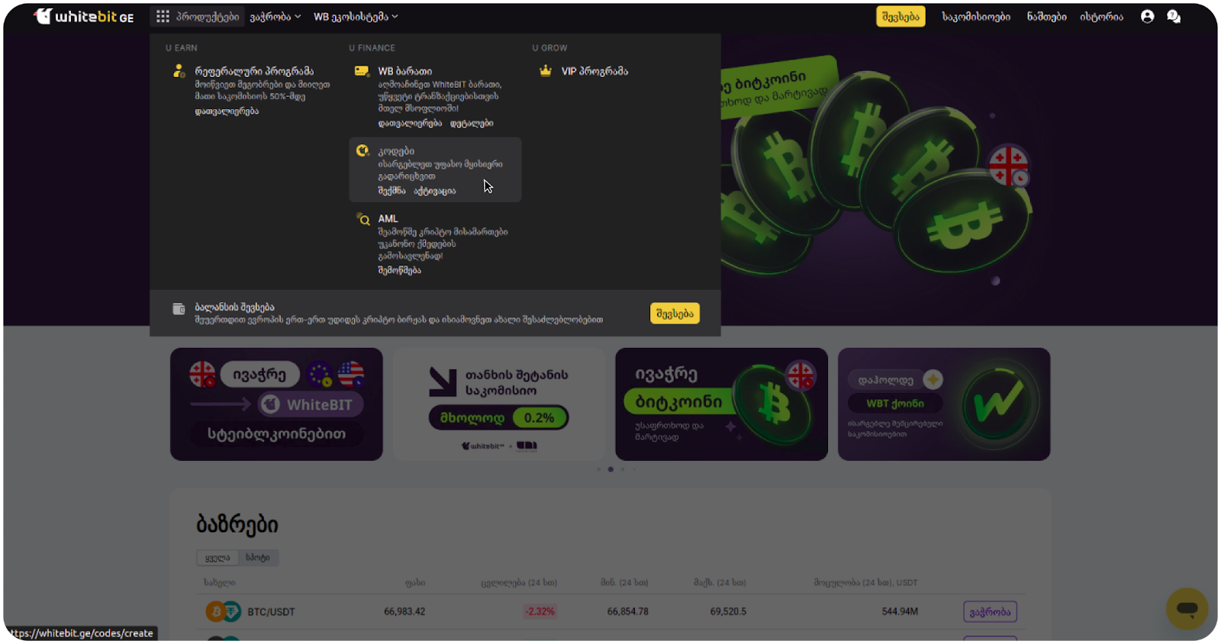This screenshot has width=1221, height=644.
Task: Select the active carousel pagination dot
Action: coord(610,469)
